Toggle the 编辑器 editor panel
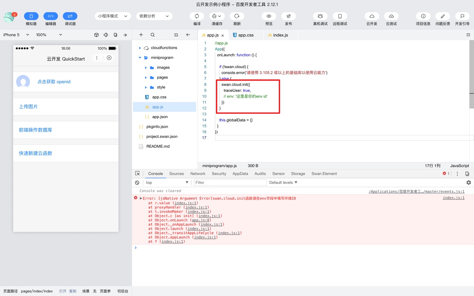This screenshot has height=296, width=474. (51, 16)
